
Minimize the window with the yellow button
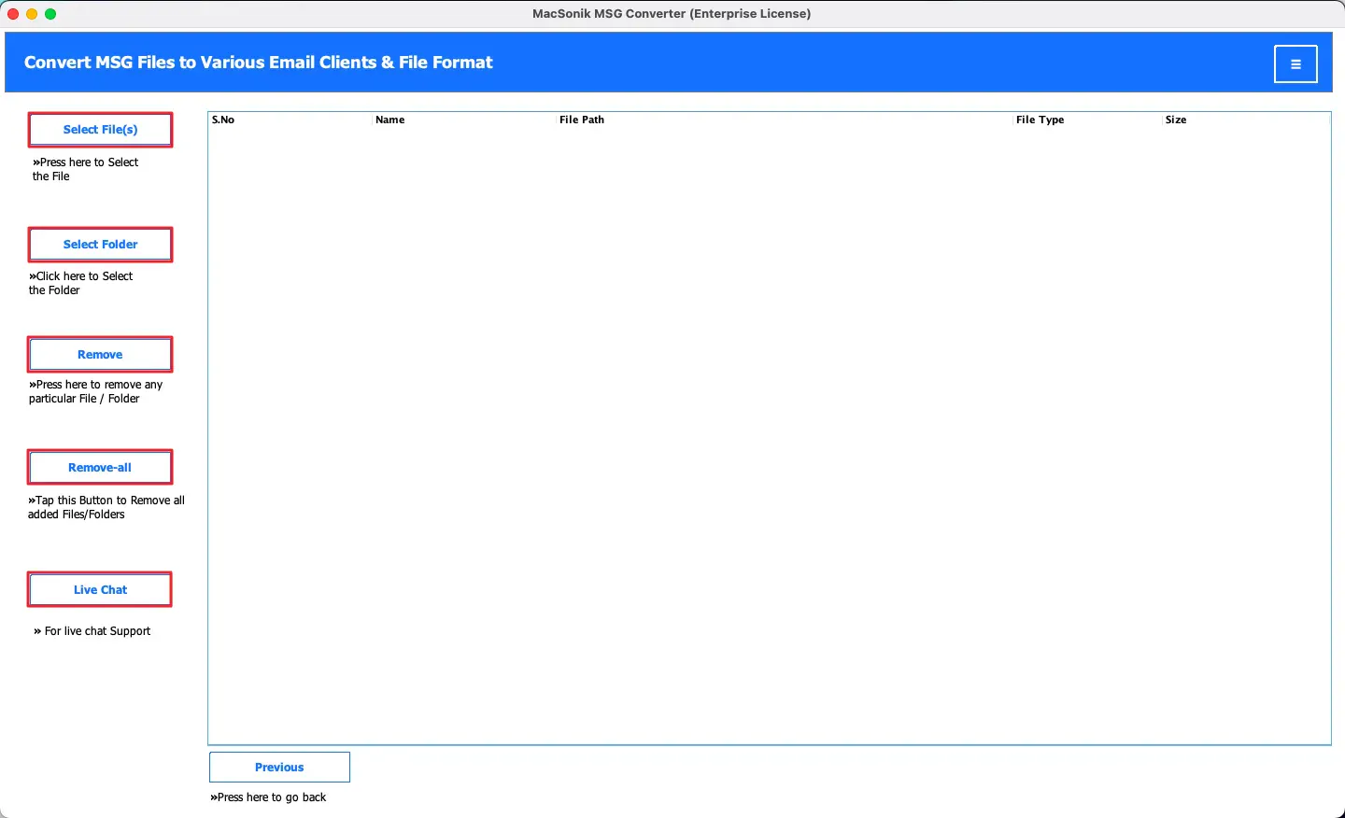coord(32,14)
